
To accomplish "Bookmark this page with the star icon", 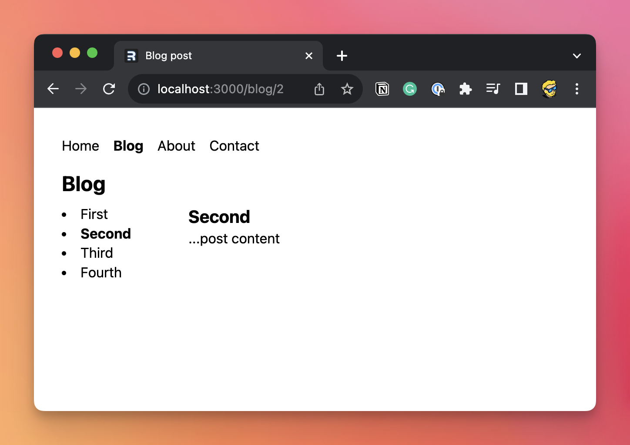I will 347,89.
